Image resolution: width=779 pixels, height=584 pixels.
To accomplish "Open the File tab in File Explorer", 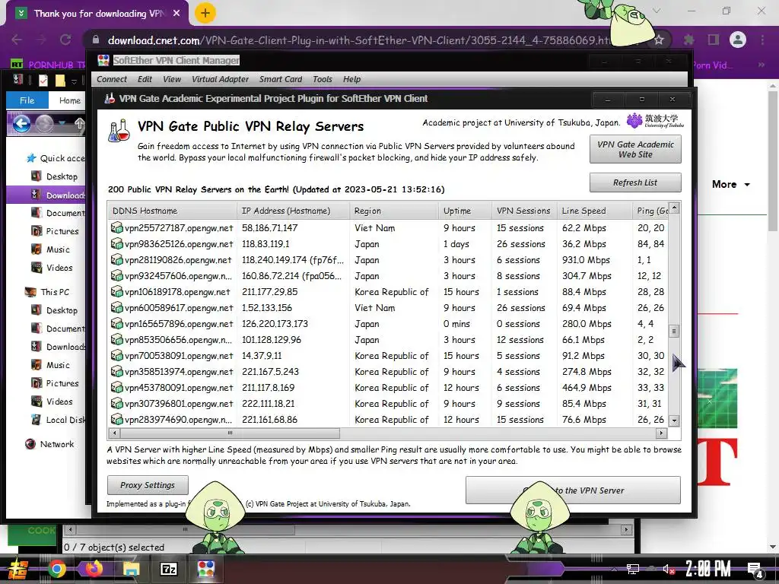I will tap(27, 100).
